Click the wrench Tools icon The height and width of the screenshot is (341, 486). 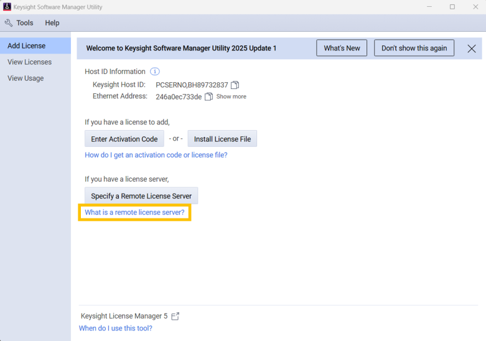point(9,23)
